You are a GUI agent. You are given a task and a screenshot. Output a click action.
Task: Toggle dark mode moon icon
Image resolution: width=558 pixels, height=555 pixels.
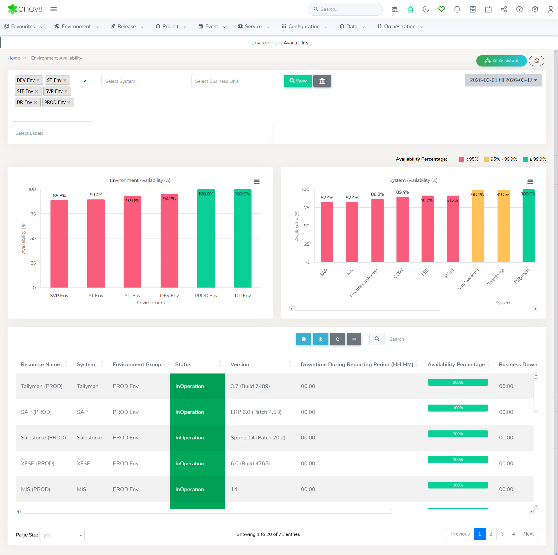click(x=426, y=9)
